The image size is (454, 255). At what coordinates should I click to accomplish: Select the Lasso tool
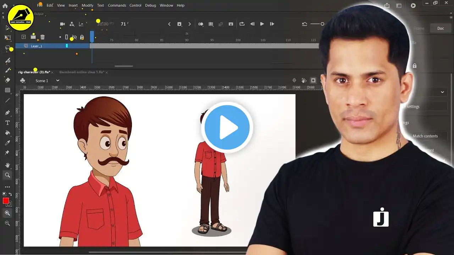point(7,48)
